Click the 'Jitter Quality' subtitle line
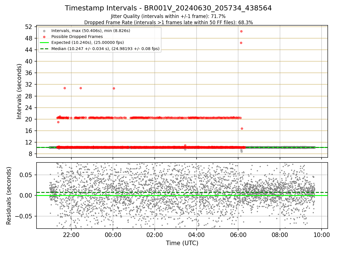Viewport: 337px width, 253px height. pos(168,16)
